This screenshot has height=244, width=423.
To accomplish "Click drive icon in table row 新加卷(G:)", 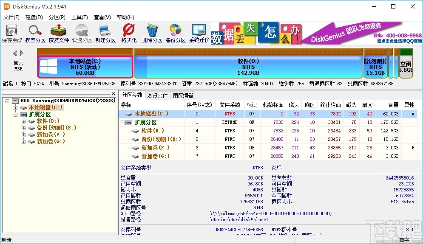I will click(x=136, y=157).
